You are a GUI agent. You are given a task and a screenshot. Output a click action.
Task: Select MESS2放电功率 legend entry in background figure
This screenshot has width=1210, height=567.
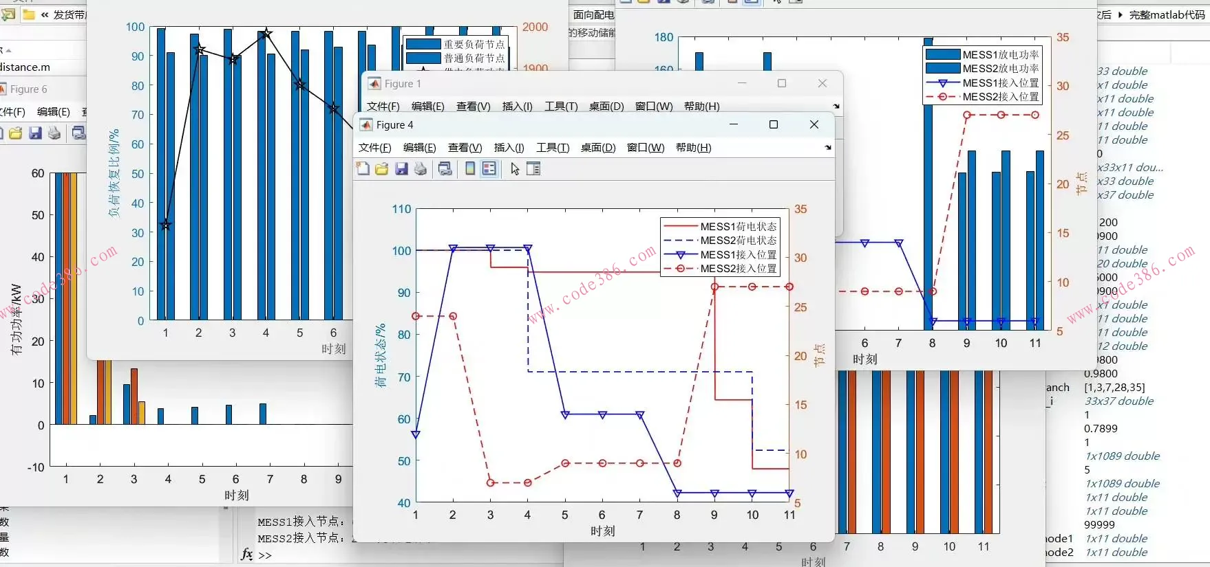point(982,69)
